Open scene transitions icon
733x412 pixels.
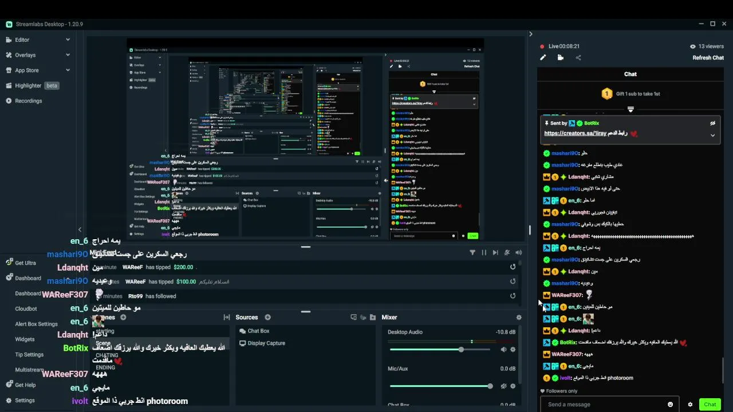(227, 317)
